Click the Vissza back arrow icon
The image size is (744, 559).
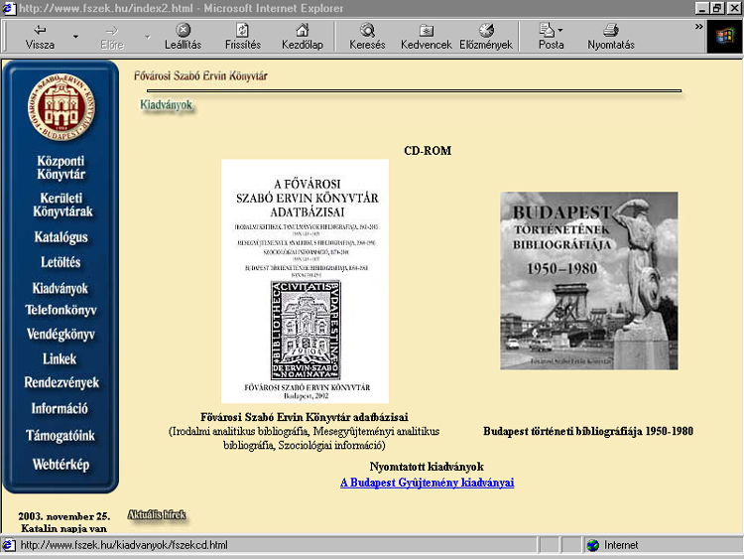40,31
